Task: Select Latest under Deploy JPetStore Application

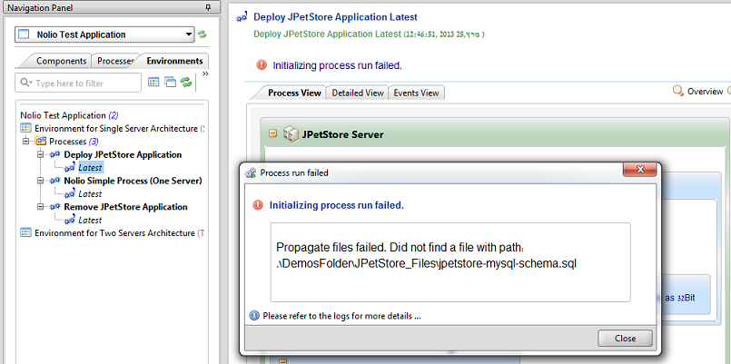Action: (91, 168)
